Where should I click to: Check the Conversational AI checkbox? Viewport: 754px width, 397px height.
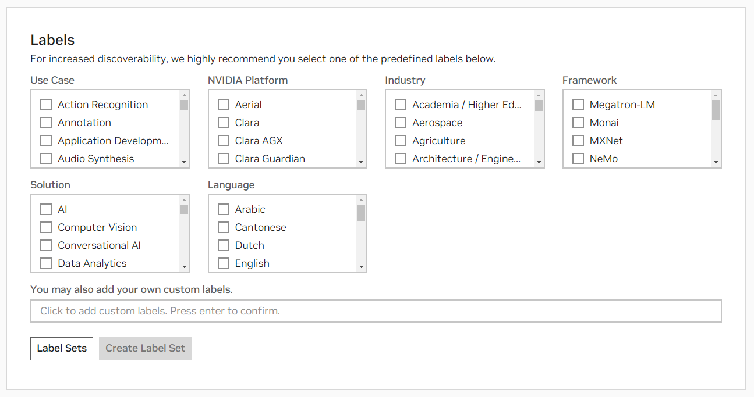(46, 245)
